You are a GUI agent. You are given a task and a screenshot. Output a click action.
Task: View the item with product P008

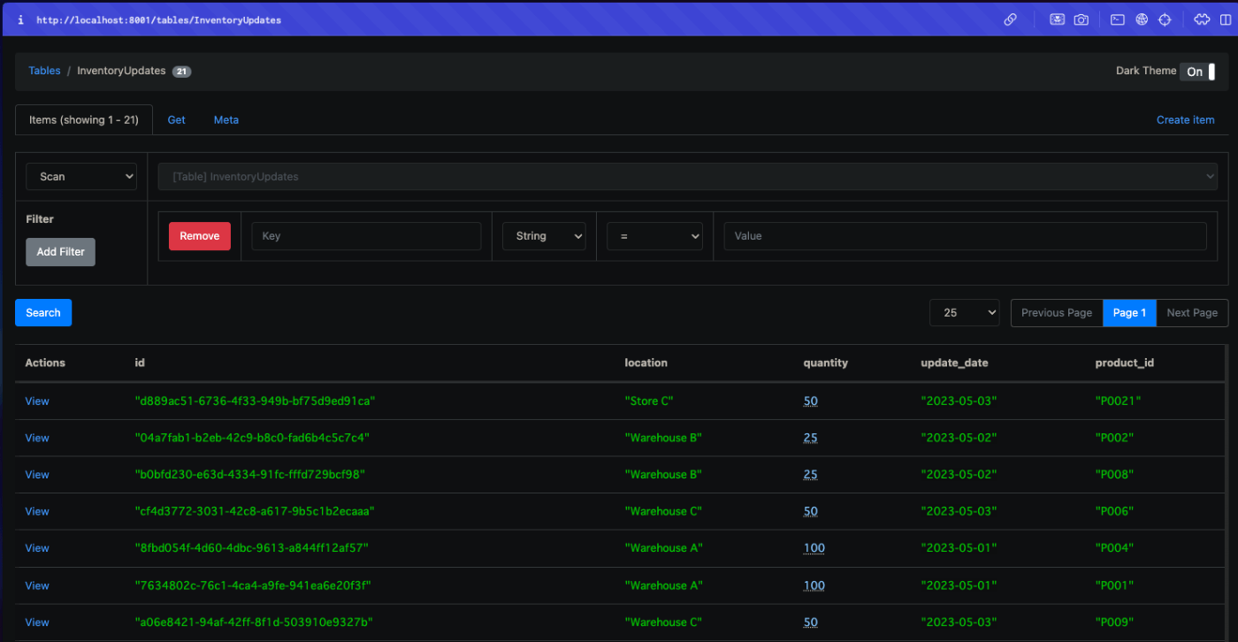click(37, 475)
